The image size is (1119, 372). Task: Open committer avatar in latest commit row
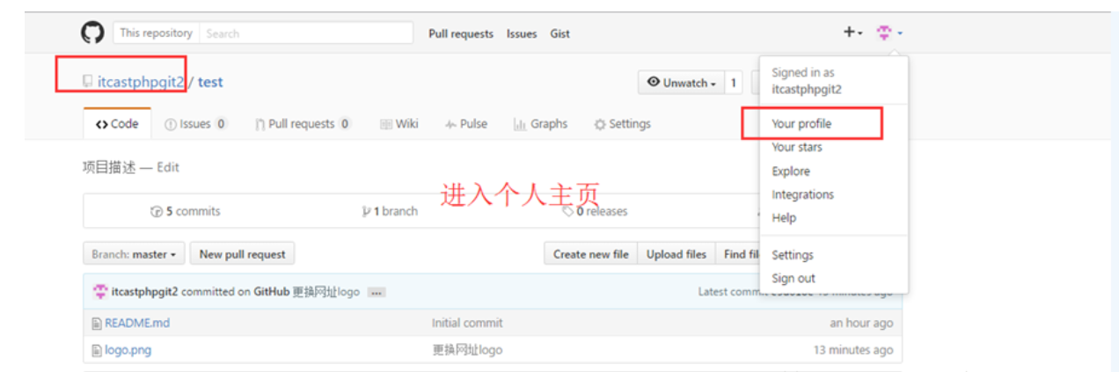tap(100, 291)
